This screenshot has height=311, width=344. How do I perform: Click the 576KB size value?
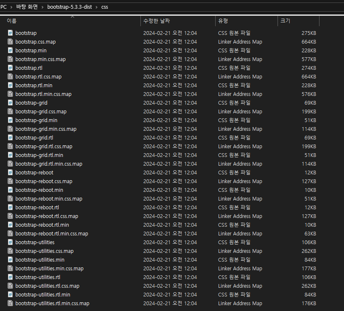pyautogui.click(x=309, y=94)
